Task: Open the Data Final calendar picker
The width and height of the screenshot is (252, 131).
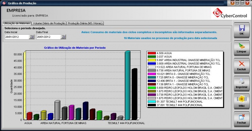Action: [63, 37]
